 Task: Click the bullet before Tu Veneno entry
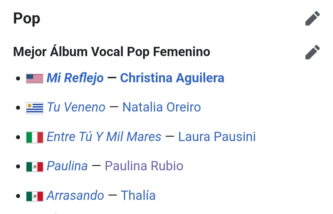coord(18,108)
